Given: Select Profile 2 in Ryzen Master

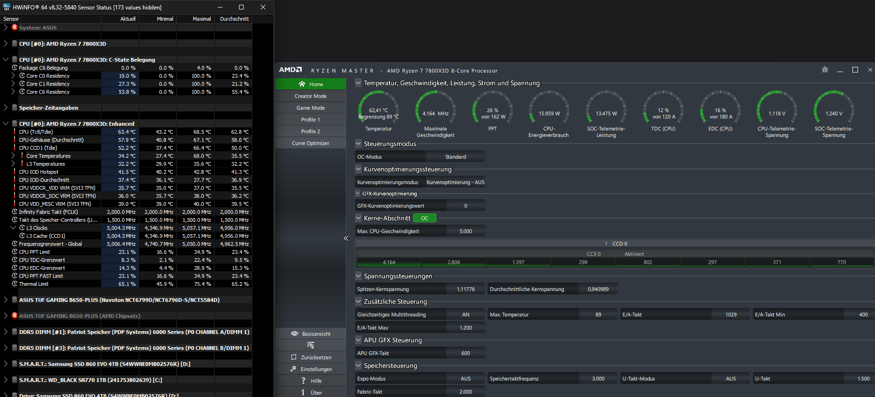Looking at the screenshot, I should tap(310, 131).
